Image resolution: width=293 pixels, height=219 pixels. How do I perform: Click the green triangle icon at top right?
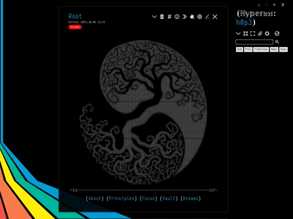pos(259,5)
